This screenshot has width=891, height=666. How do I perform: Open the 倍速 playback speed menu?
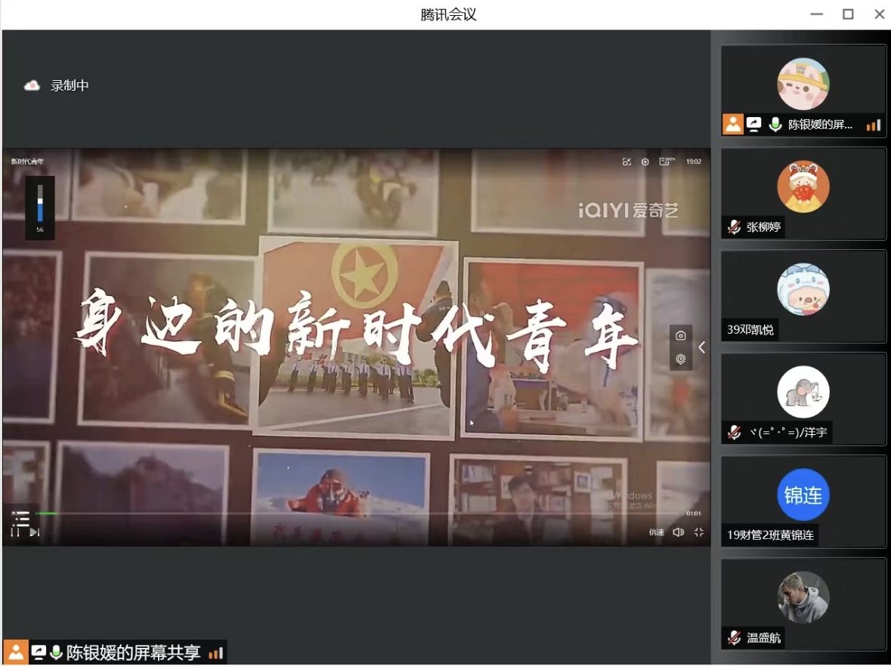coord(656,532)
